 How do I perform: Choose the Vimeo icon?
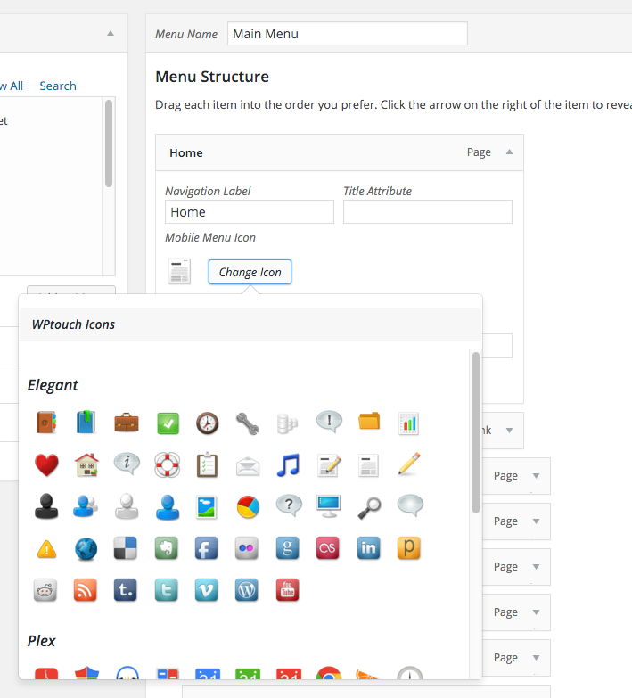207,590
